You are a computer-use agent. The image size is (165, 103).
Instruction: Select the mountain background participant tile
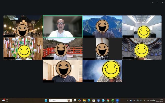pos(102,27)
